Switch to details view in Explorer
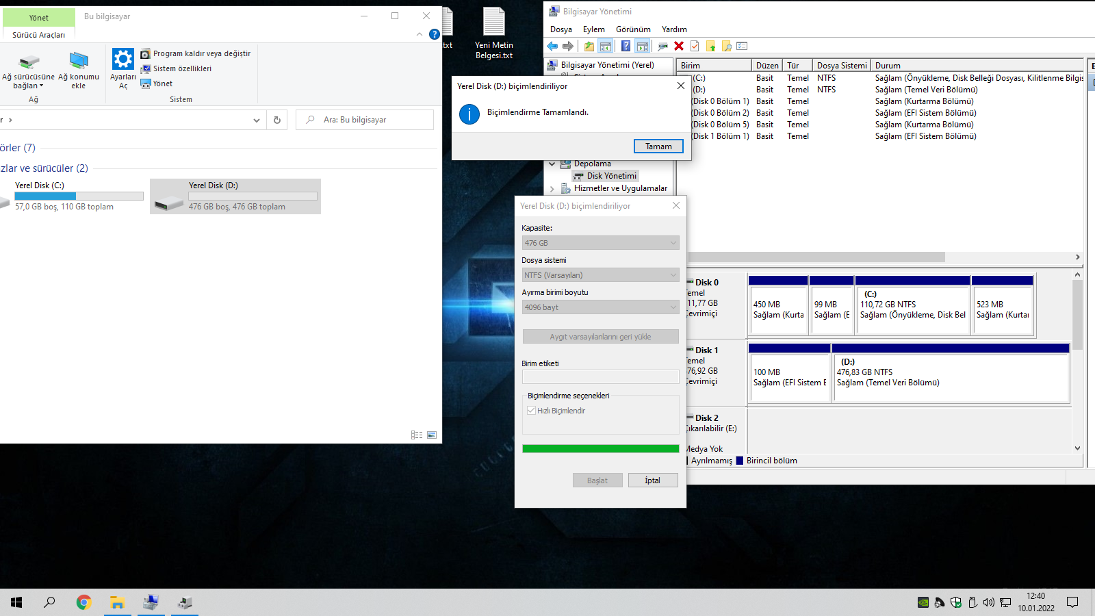The height and width of the screenshot is (616, 1095). point(417,435)
